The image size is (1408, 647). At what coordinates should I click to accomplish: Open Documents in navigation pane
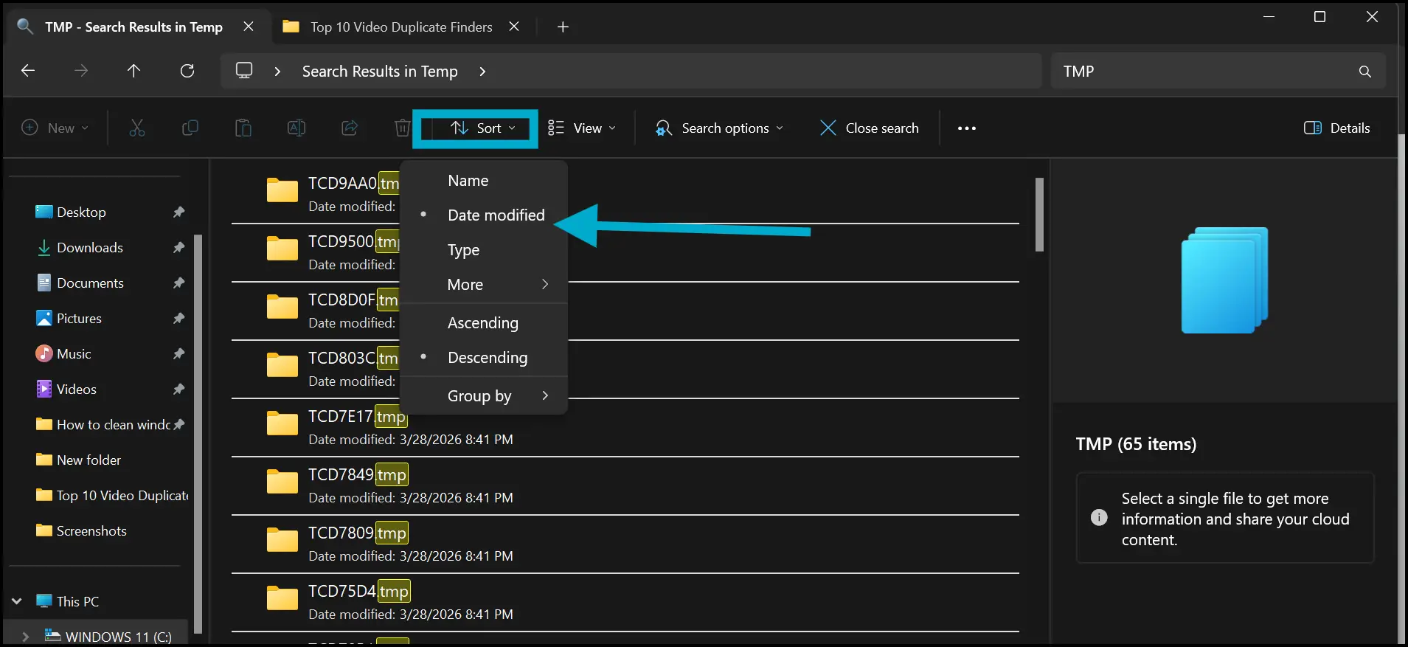coord(90,283)
